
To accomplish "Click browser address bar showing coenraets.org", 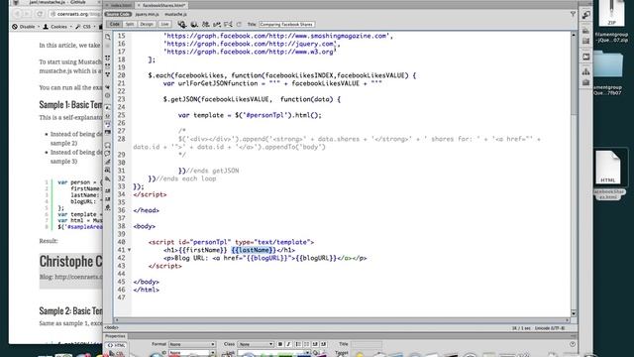I will pos(75,14).
